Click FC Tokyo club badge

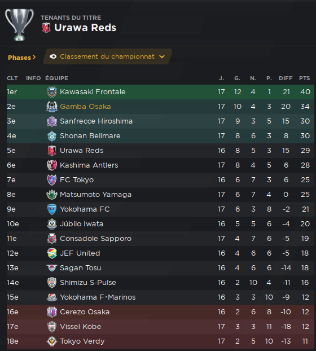52,180
